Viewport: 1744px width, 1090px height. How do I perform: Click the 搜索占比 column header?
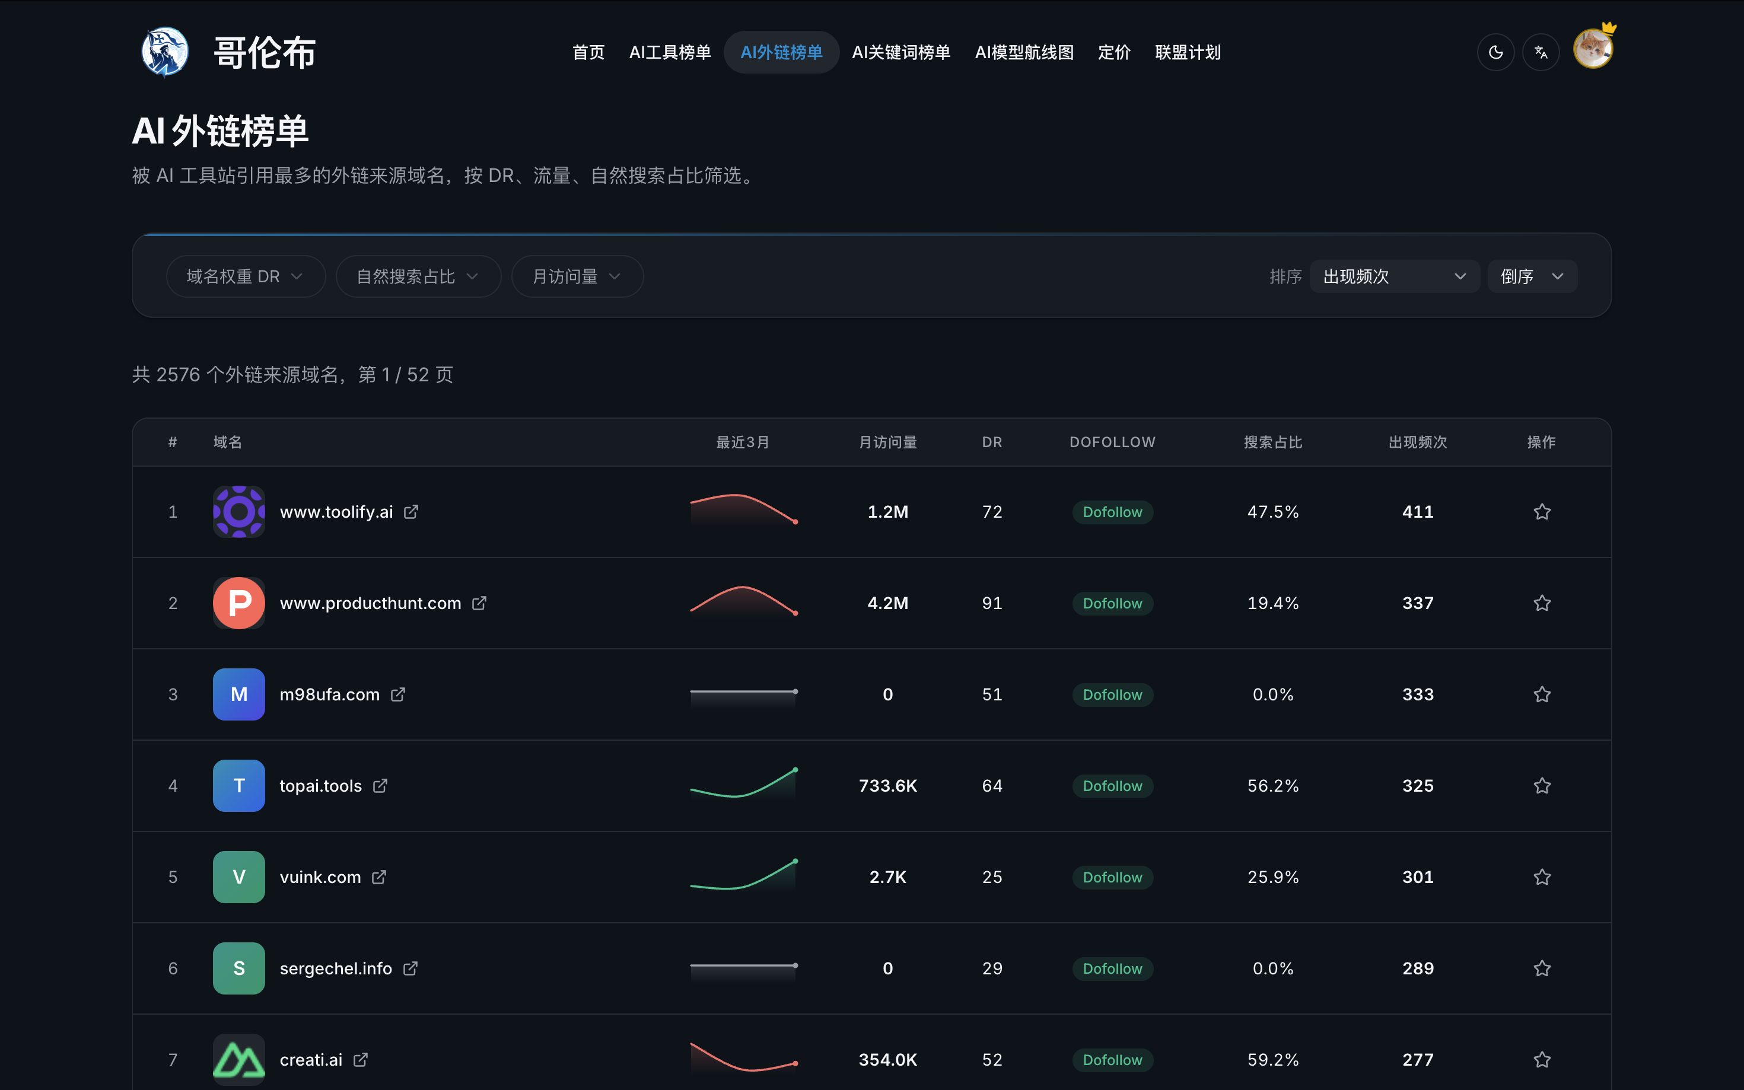(x=1272, y=442)
